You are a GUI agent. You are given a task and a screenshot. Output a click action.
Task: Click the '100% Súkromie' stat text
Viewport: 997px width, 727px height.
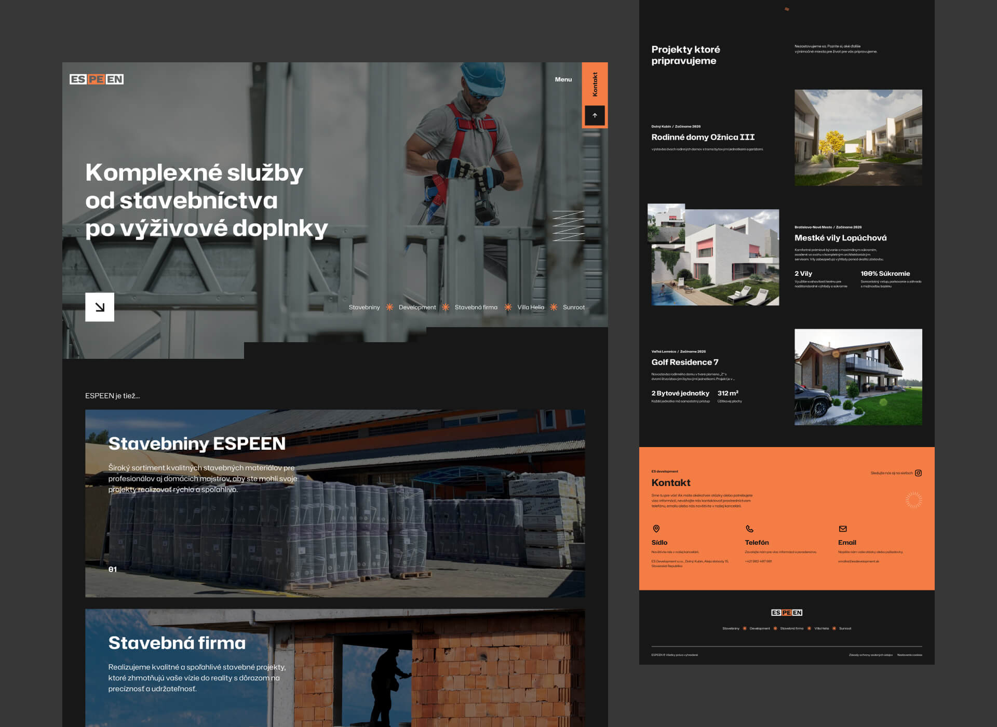[885, 274]
